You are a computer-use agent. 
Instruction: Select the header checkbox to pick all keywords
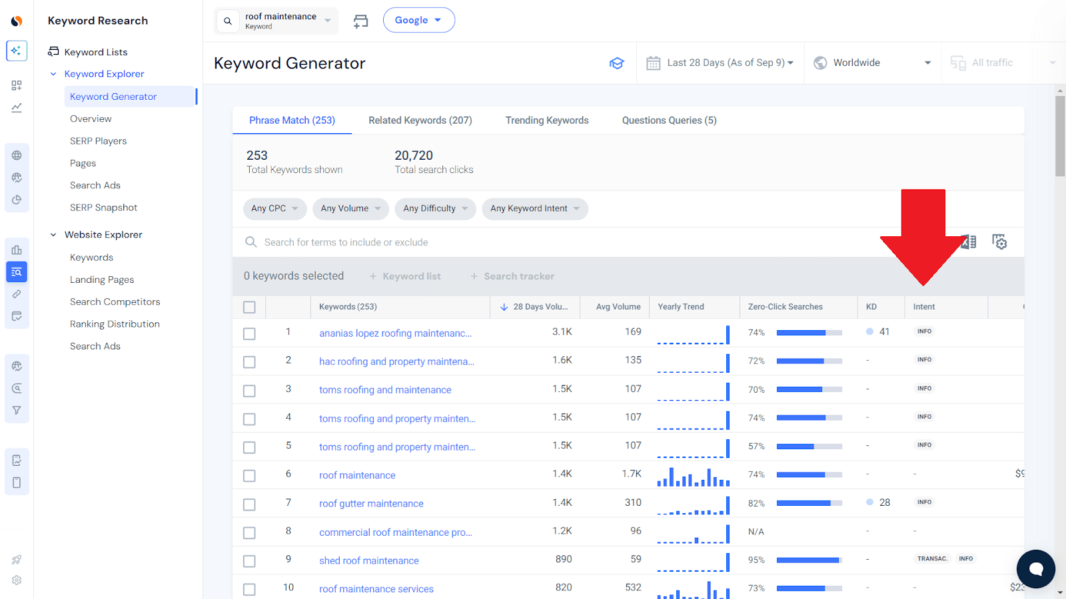[249, 307]
